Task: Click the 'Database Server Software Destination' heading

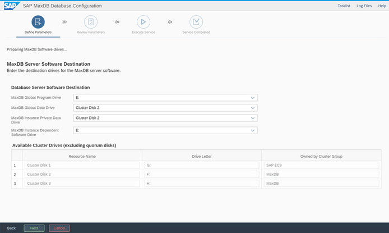Action: 50,88
